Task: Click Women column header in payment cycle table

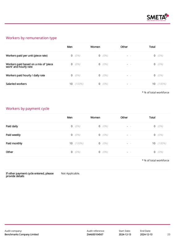Action: [x=95, y=118]
